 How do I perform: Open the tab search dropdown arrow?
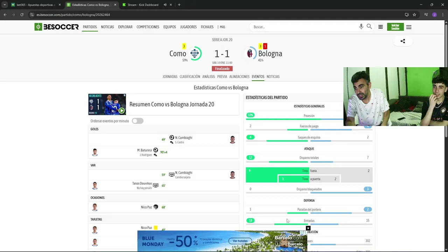point(5,5)
